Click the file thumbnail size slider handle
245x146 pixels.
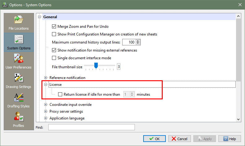(x=96, y=65)
